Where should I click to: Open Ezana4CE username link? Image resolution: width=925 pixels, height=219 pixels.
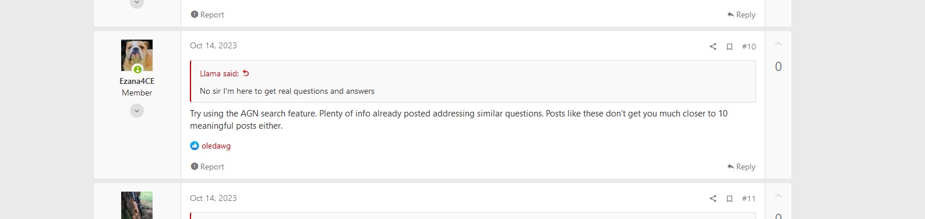coord(137,81)
